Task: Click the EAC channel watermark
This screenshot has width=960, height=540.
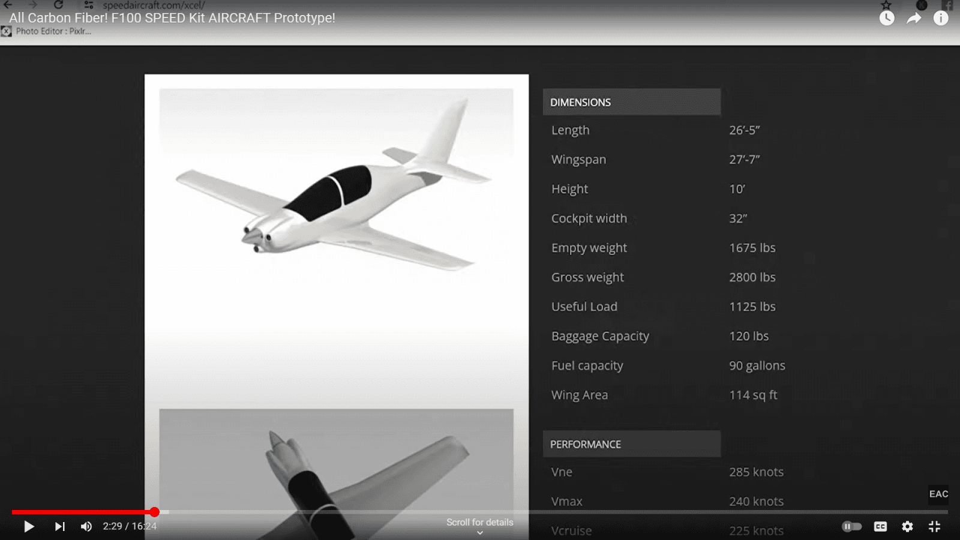Action: [x=938, y=494]
